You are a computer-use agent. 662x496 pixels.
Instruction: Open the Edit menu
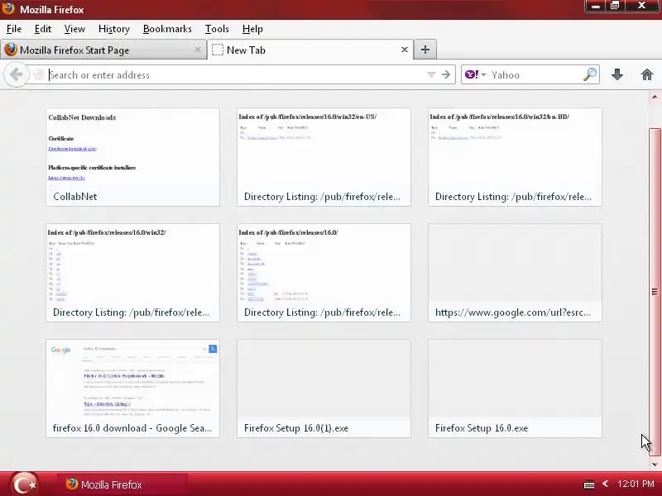tap(43, 29)
